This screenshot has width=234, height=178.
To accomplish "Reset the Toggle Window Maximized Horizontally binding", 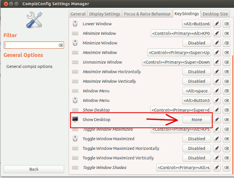I will click(x=226, y=148).
